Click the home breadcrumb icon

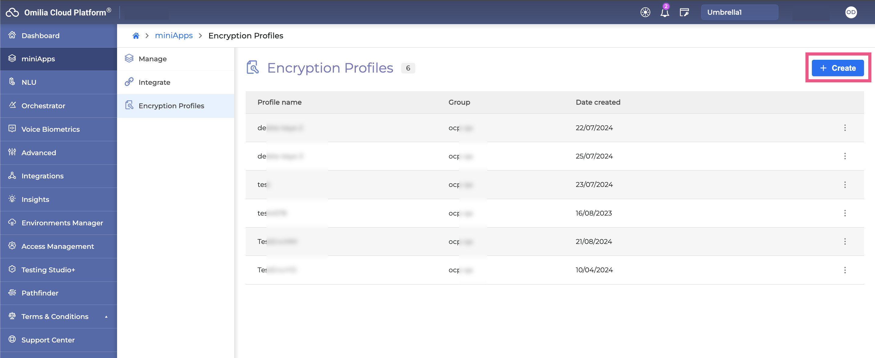coord(136,35)
